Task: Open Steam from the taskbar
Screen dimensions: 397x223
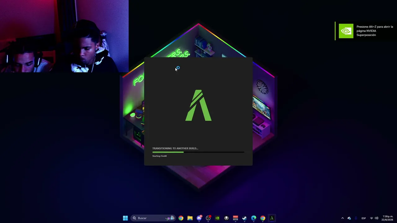Action: 244,218
